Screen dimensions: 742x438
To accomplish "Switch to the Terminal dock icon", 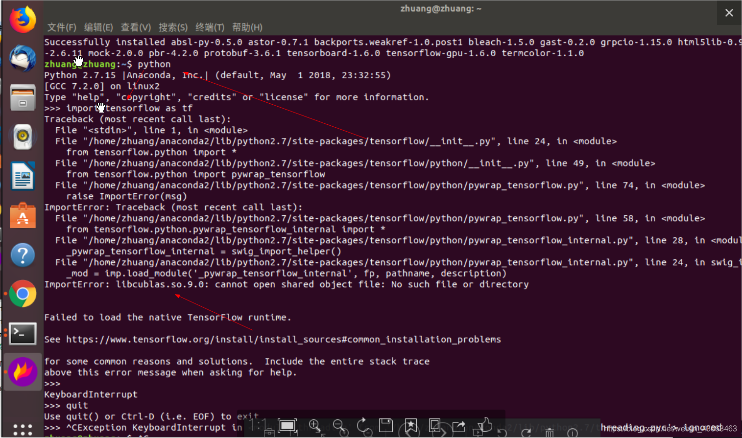I will coord(23,334).
